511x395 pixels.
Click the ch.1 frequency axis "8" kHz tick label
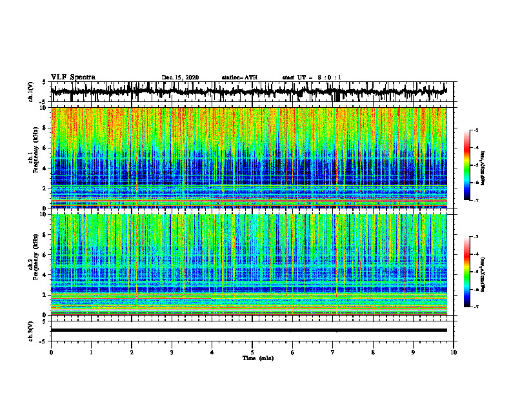pos(45,128)
